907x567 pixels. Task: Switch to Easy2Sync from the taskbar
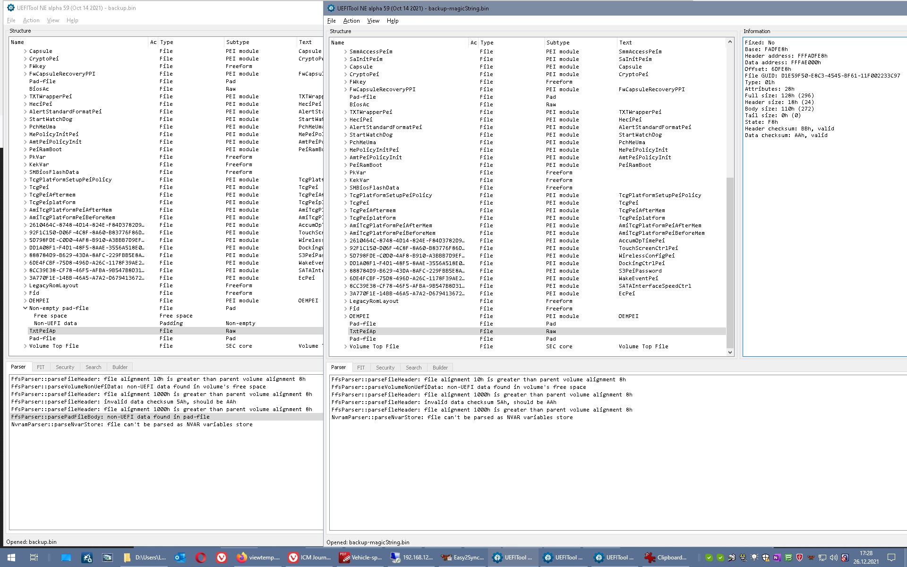pyautogui.click(x=462, y=558)
